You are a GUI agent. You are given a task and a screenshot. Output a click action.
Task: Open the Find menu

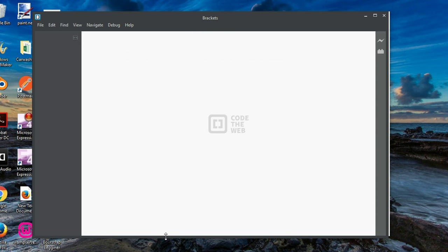pos(64,25)
